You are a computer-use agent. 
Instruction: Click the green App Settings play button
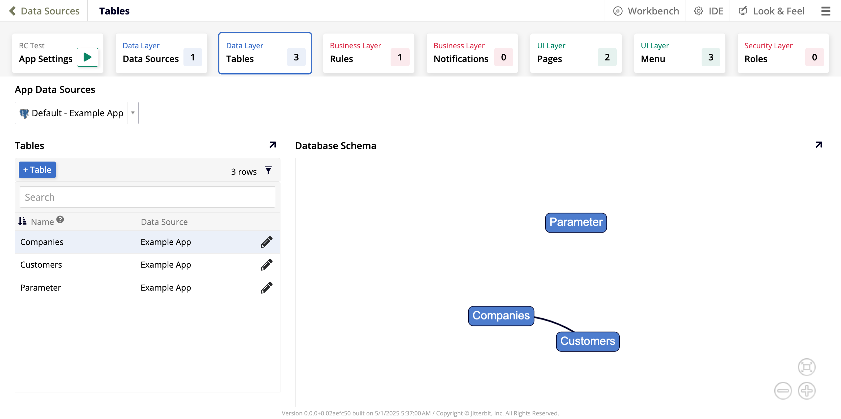coord(87,57)
